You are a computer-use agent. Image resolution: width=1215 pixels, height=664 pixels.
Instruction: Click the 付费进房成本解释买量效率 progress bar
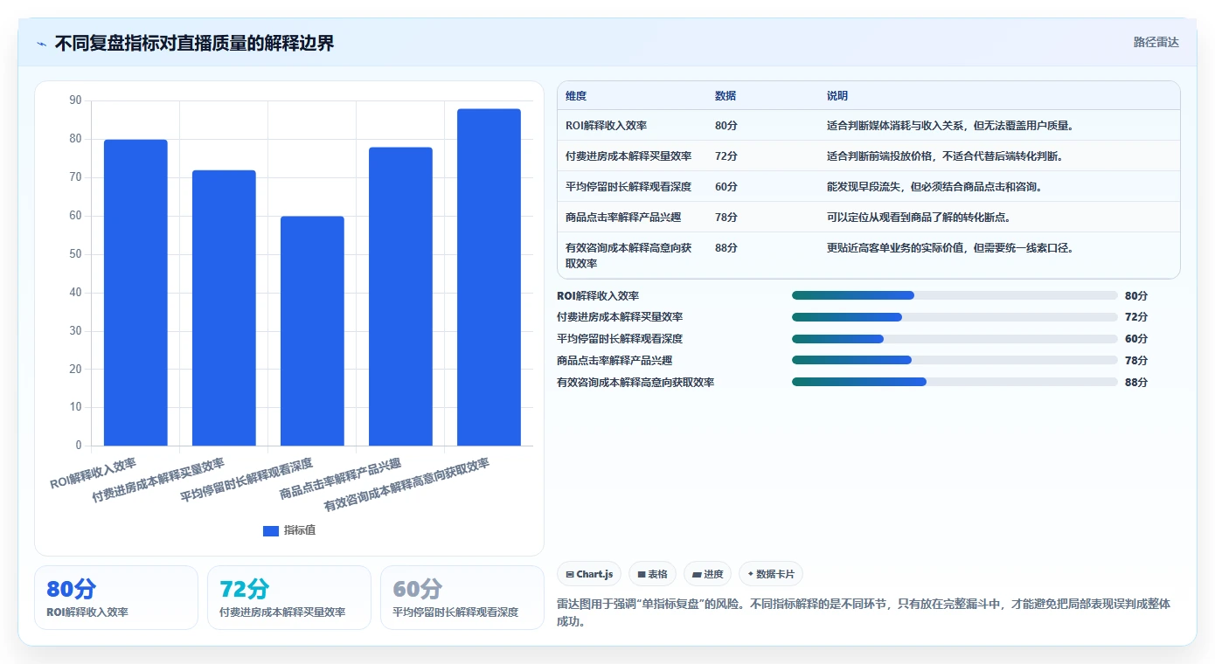click(955, 317)
